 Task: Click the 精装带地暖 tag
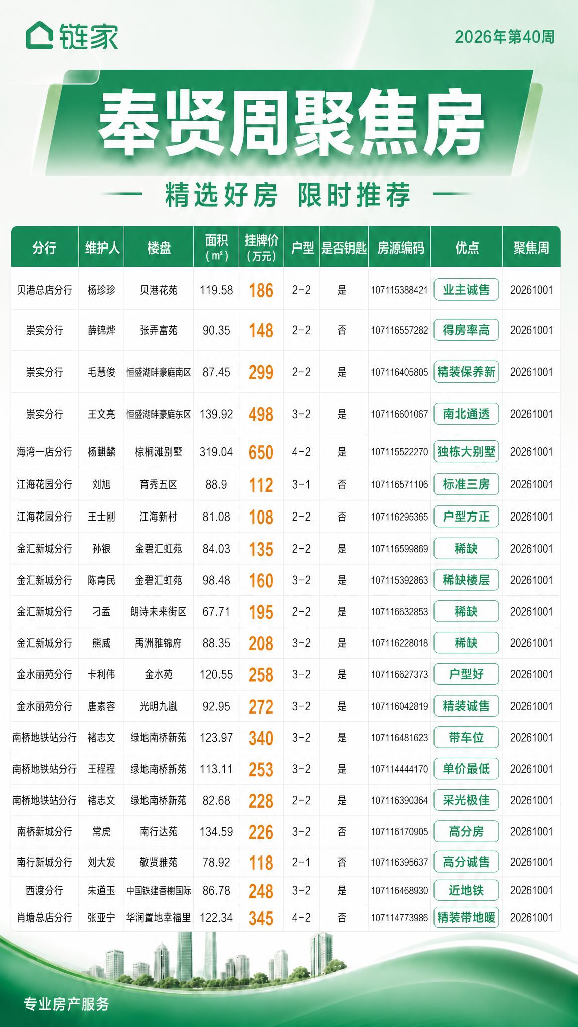tap(466, 917)
